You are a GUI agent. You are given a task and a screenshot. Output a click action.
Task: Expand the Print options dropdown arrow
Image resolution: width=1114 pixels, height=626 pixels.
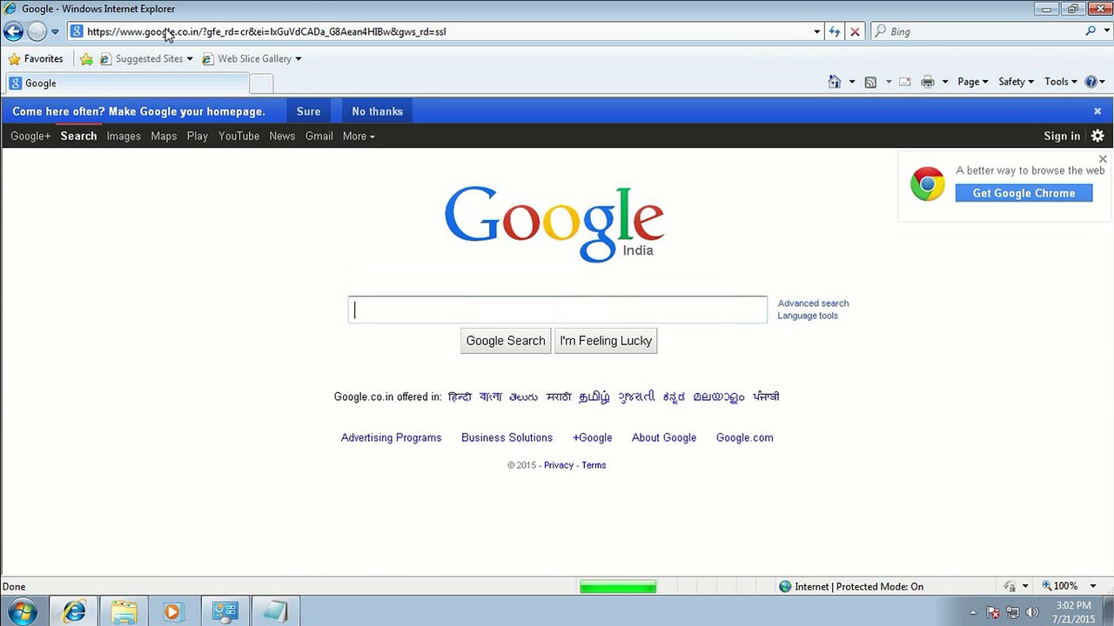pyautogui.click(x=944, y=82)
